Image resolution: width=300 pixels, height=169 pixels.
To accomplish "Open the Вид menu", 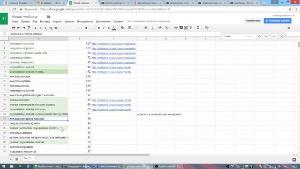I will 35,22.
